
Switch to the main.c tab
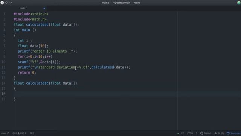pyautogui.click(x=23, y=8)
